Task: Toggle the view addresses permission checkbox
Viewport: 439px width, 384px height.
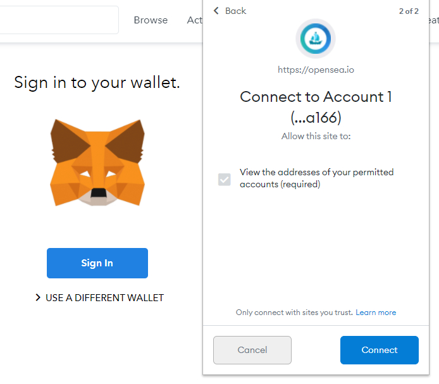Action: (225, 179)
